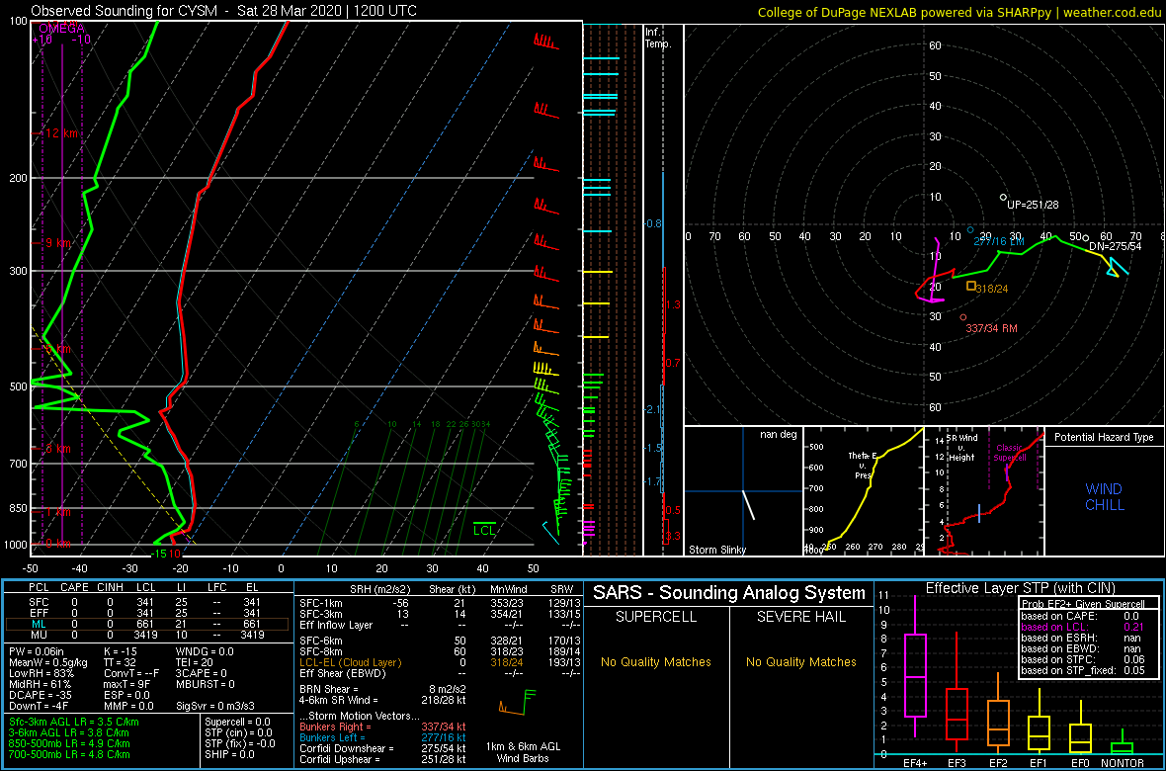Click the magenta EF4+ box plot
Image resolution: width=1166 pixels, height=771 pixels.
[x=914, y=666]
